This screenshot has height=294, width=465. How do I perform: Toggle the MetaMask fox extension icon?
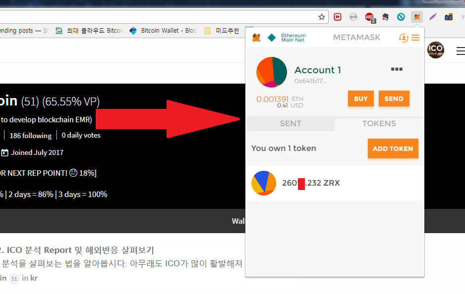point(416,17)
